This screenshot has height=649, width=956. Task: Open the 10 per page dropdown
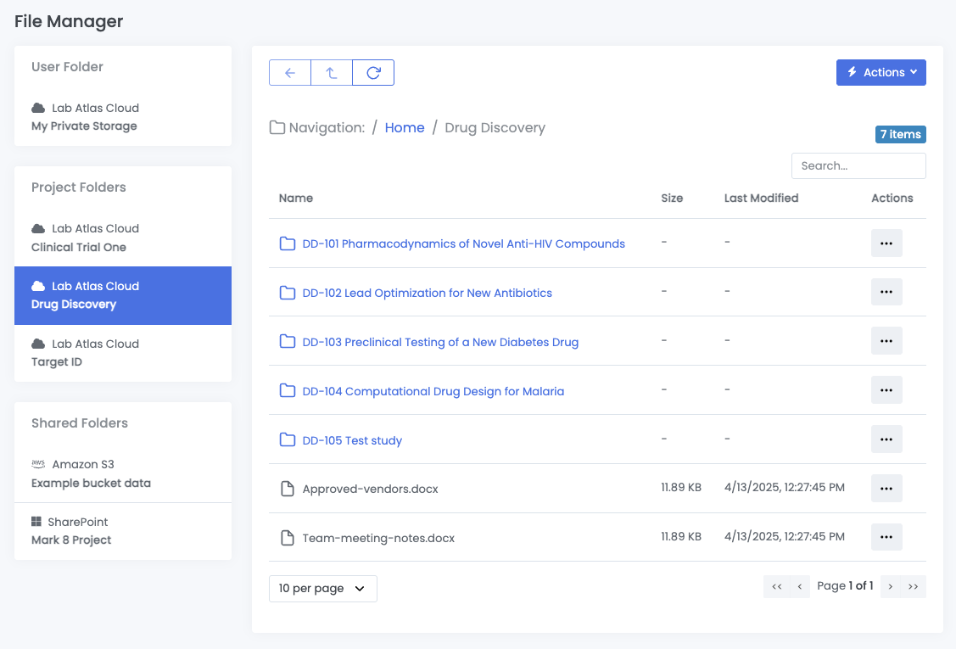[322, 588]
